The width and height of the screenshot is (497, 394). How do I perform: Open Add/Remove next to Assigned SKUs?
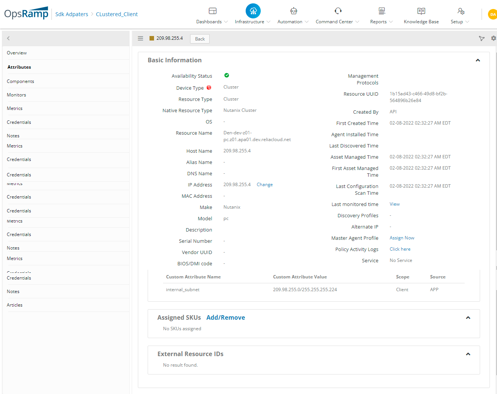click(225, 317)
